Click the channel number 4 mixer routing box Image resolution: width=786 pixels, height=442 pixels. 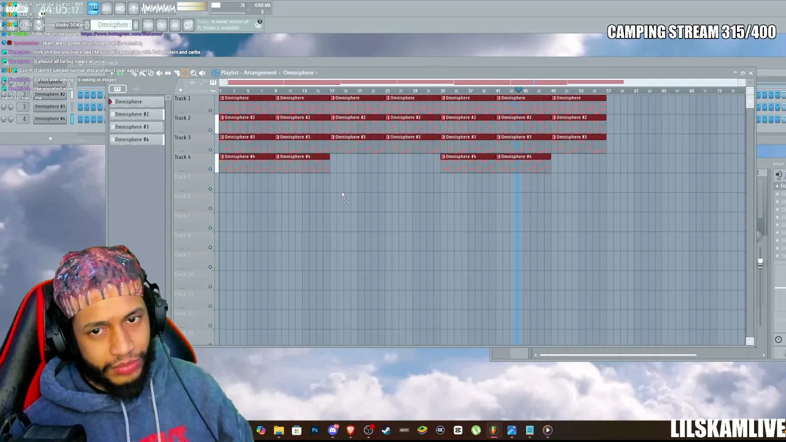pos(24,118)
